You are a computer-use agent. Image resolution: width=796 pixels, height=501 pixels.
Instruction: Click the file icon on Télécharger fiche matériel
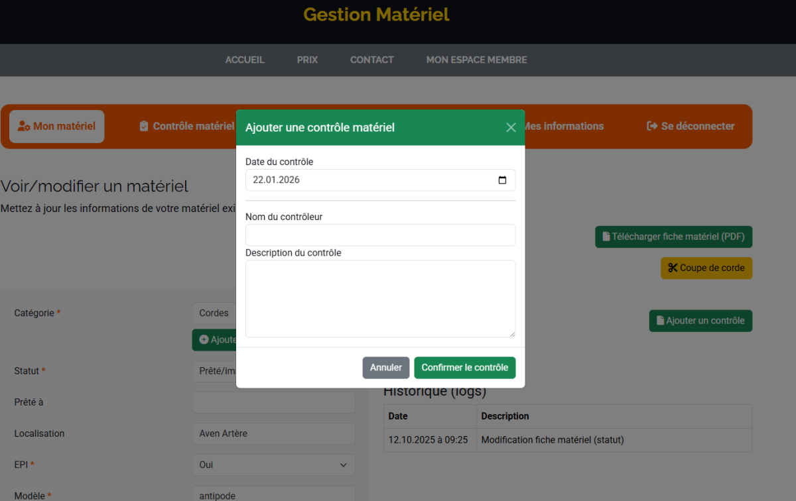pyautogui.click(x=606, y=237)
